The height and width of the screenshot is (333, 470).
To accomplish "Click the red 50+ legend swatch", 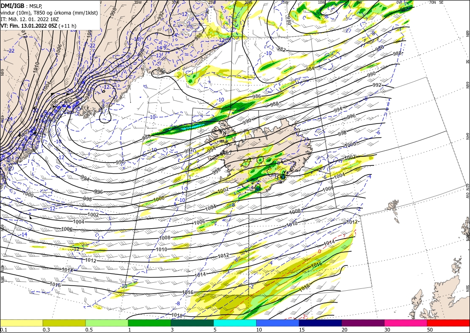I will click(448, 323).
